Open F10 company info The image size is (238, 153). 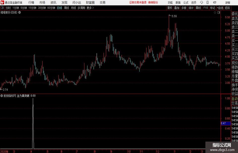pyautogui.click(x=206, y=8)
